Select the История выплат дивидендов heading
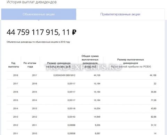The height and width of the screenshot is (135, 167). (32, 2)
